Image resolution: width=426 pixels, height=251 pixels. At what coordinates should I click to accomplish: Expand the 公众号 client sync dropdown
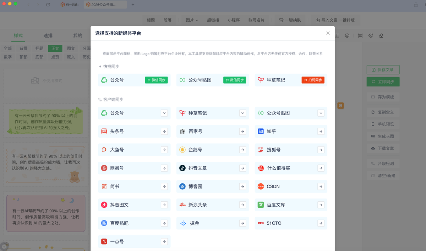tap(164, 113)
